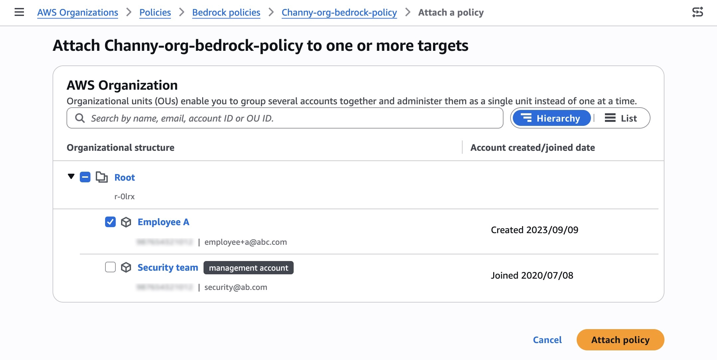717x360 pixels.
Task: Click the search magnifier icon
Action: 80,118
